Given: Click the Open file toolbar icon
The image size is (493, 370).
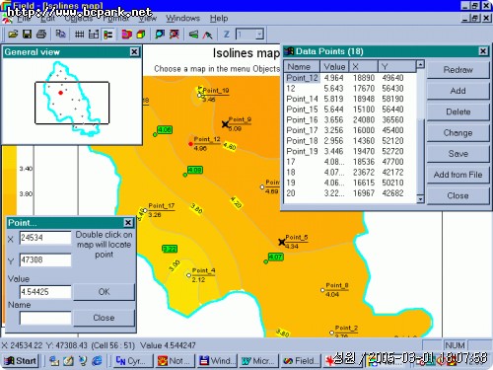Looking at the screenshot, I should click(13, 35).
